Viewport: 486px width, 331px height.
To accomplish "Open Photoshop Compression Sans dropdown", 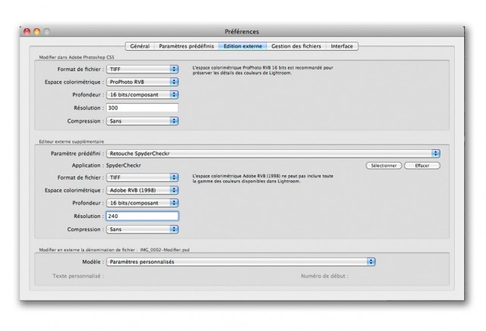I will click(x=143, y=121).
